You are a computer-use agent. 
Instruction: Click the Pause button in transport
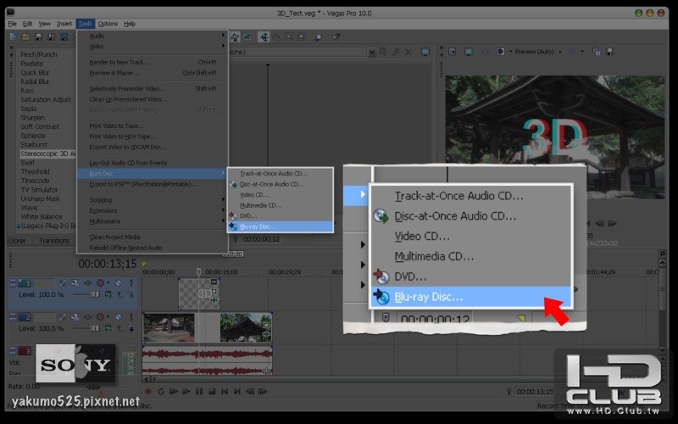pyautogui.click(x=199, y=391)
